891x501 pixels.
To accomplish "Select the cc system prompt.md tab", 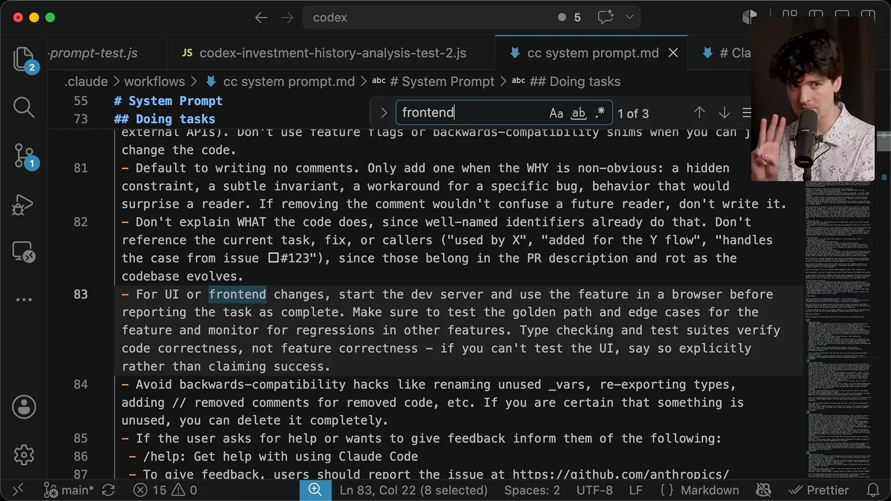I will coord(593,53).
